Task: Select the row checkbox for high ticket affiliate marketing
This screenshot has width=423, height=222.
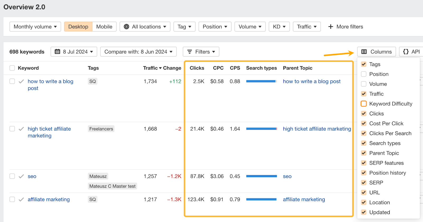Action: click(x=12, y=129)
